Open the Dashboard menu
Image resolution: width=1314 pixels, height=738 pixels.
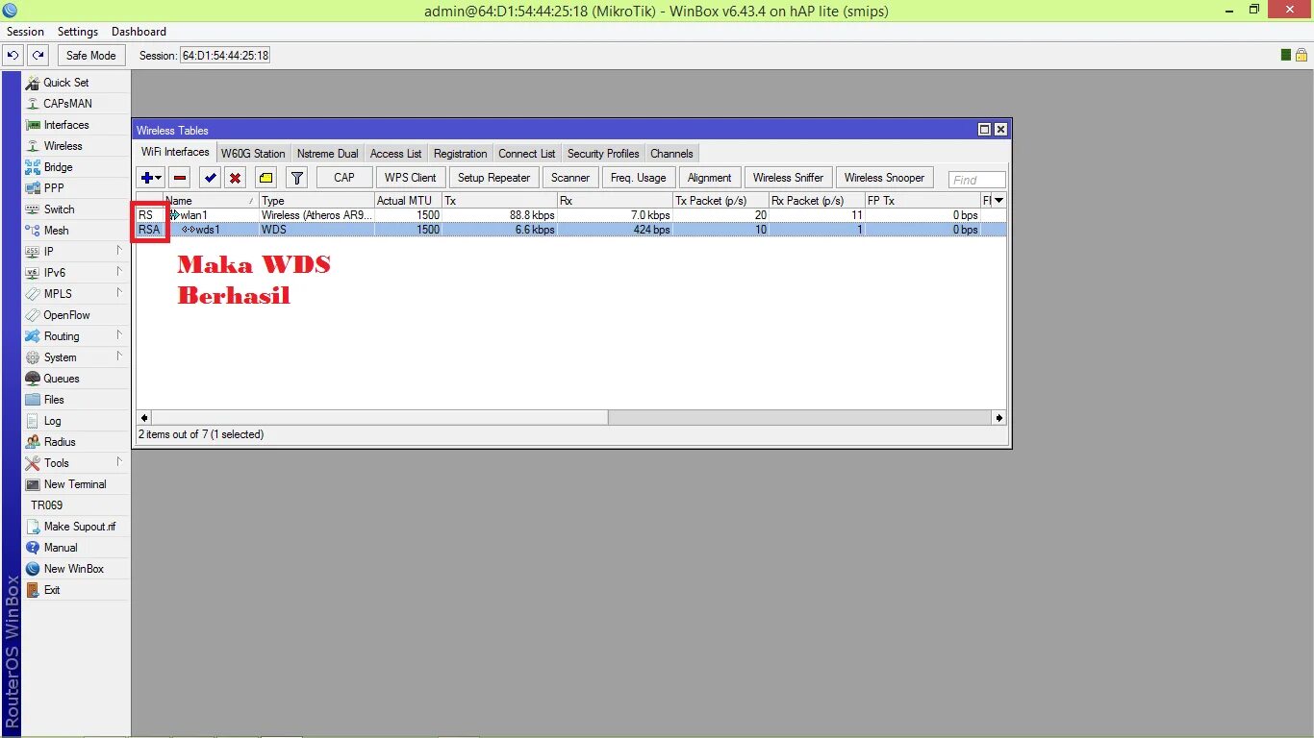[x=139, y=32]
